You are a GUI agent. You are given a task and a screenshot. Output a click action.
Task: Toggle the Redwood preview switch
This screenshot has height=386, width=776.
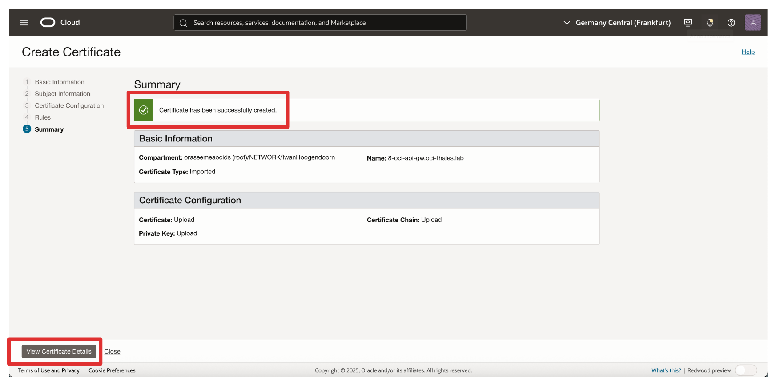[745, 370]
